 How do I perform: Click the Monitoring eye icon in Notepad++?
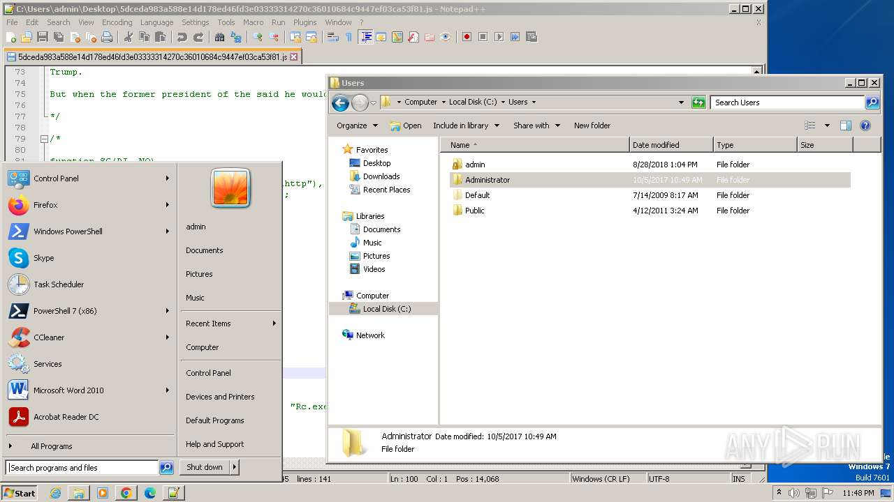pos(445,37)
